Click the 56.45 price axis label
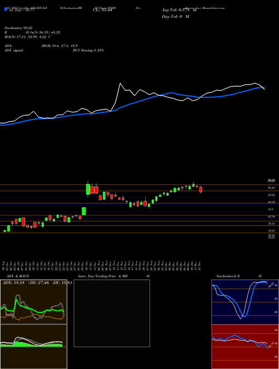The height and width of the screenshot is (369, 279). [271, 188]
